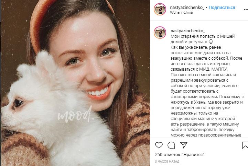The width and height of the screenshot is (248, 166).
Task: Click the caption line mentioning 'МИД, МАППУ'
Action: [x=199, y=69]
